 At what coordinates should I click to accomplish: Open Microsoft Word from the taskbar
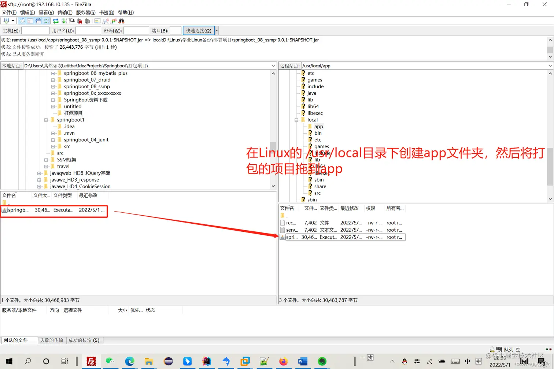point(302,361)
